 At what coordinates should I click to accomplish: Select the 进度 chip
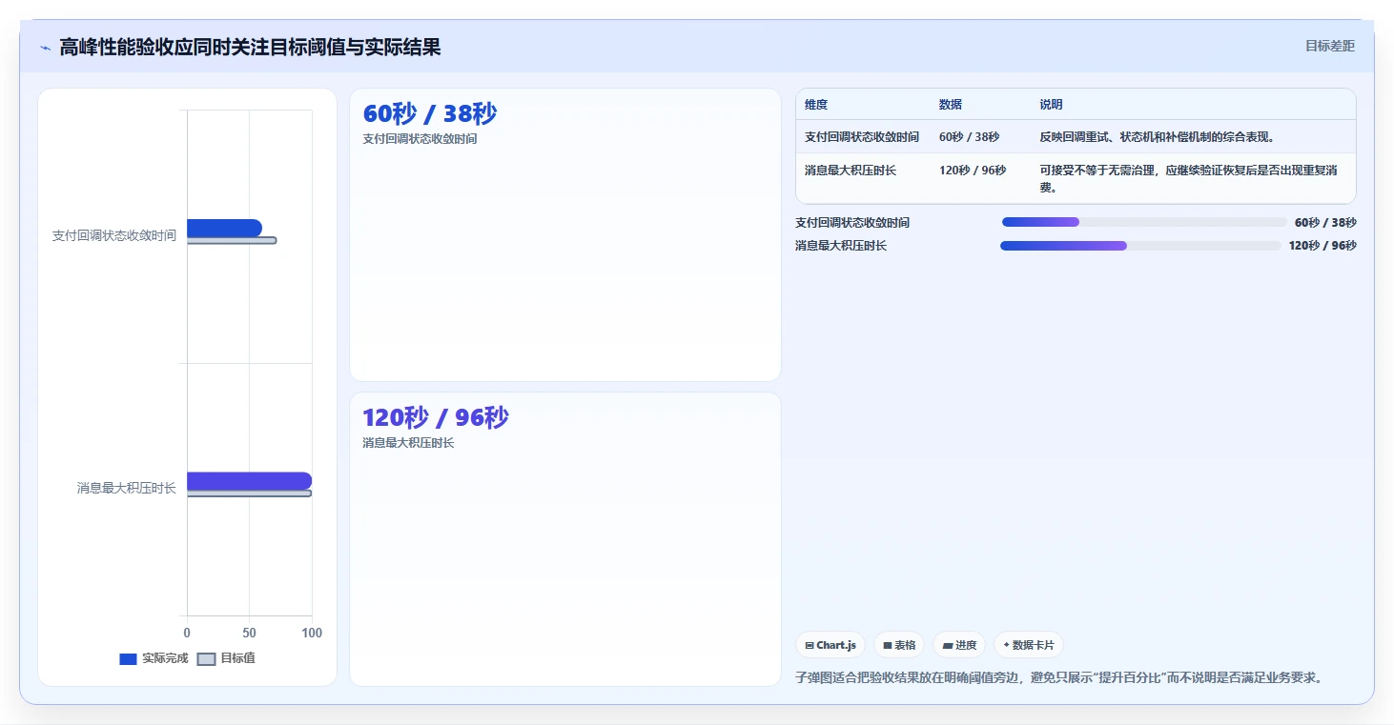pos(959,645)
